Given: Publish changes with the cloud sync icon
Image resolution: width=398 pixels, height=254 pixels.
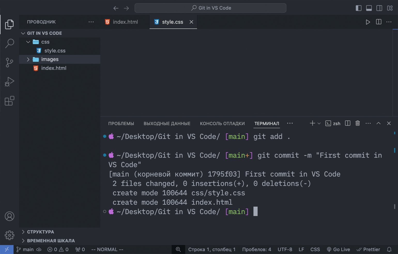Looking at the screenshot, I should tap(39, 249).
